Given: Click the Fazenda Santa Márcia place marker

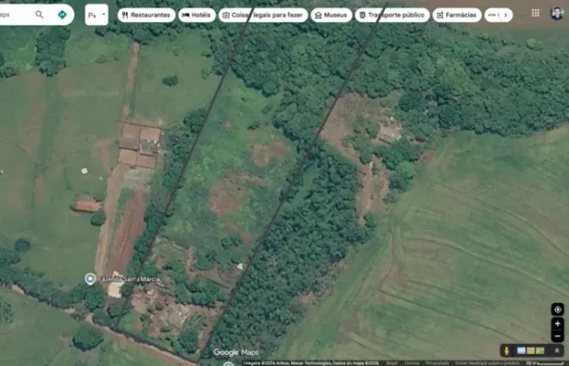Looking at the screenshot, I should [90, 278].
